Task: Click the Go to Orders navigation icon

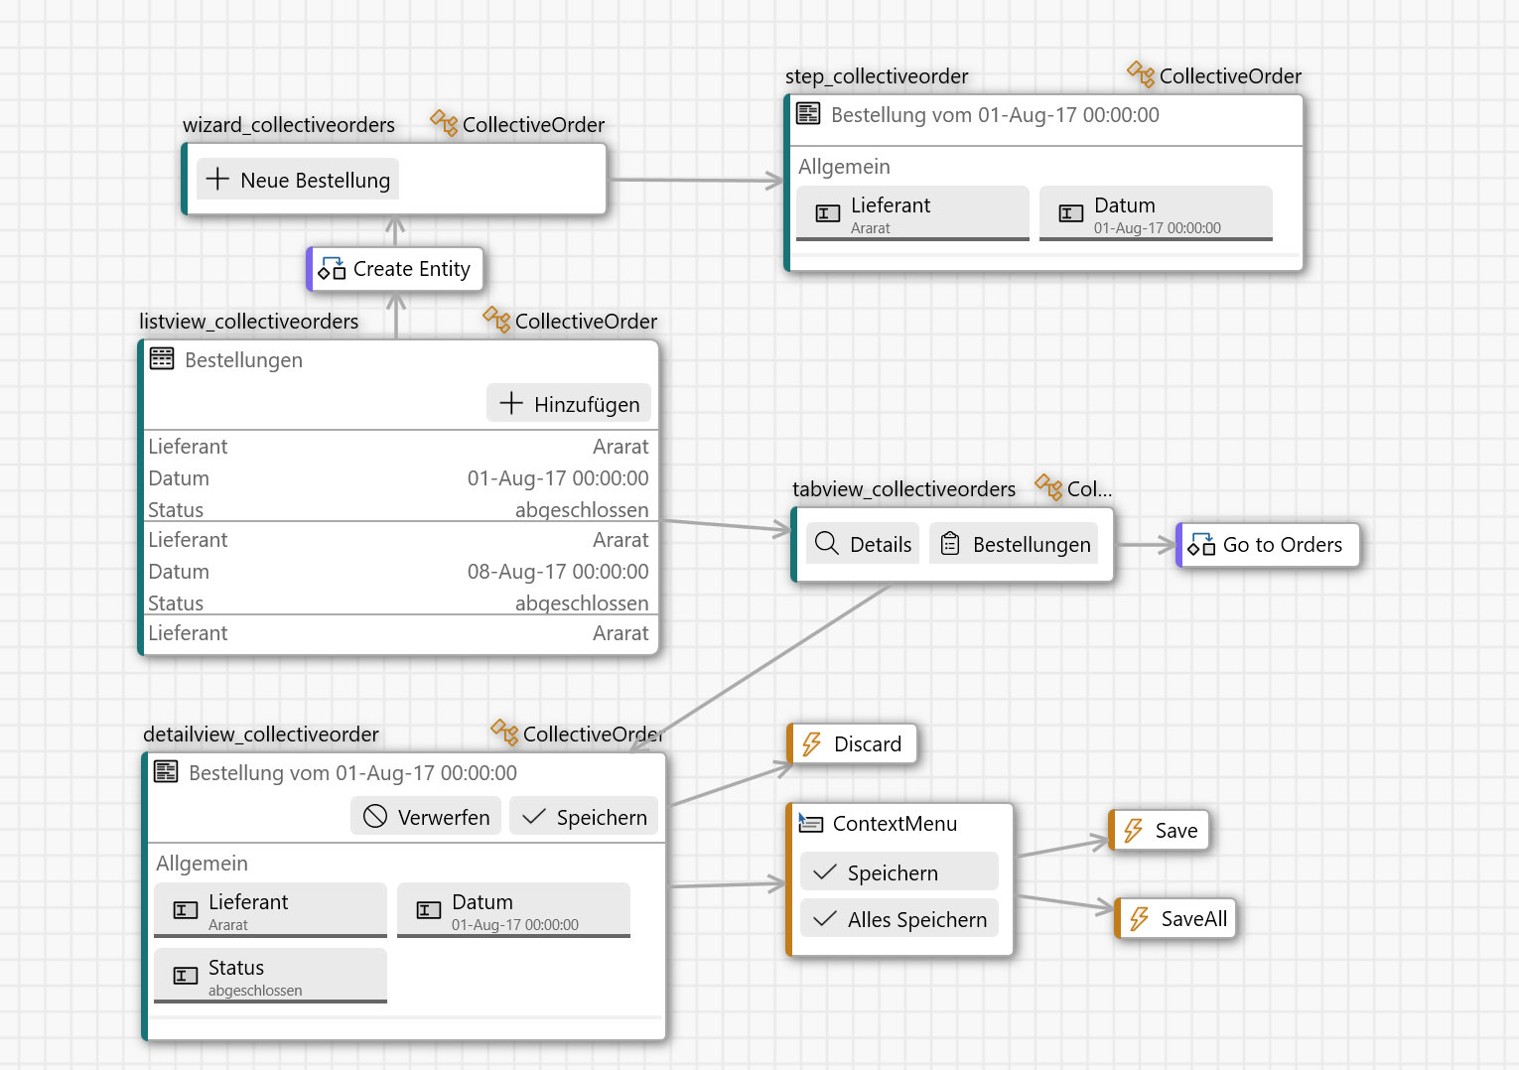Action: (x=1201, y=544)
